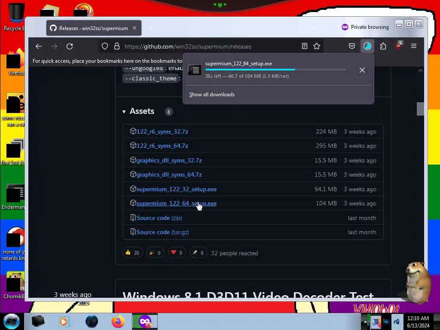Click the 32 people reacted text

[234, 253]
